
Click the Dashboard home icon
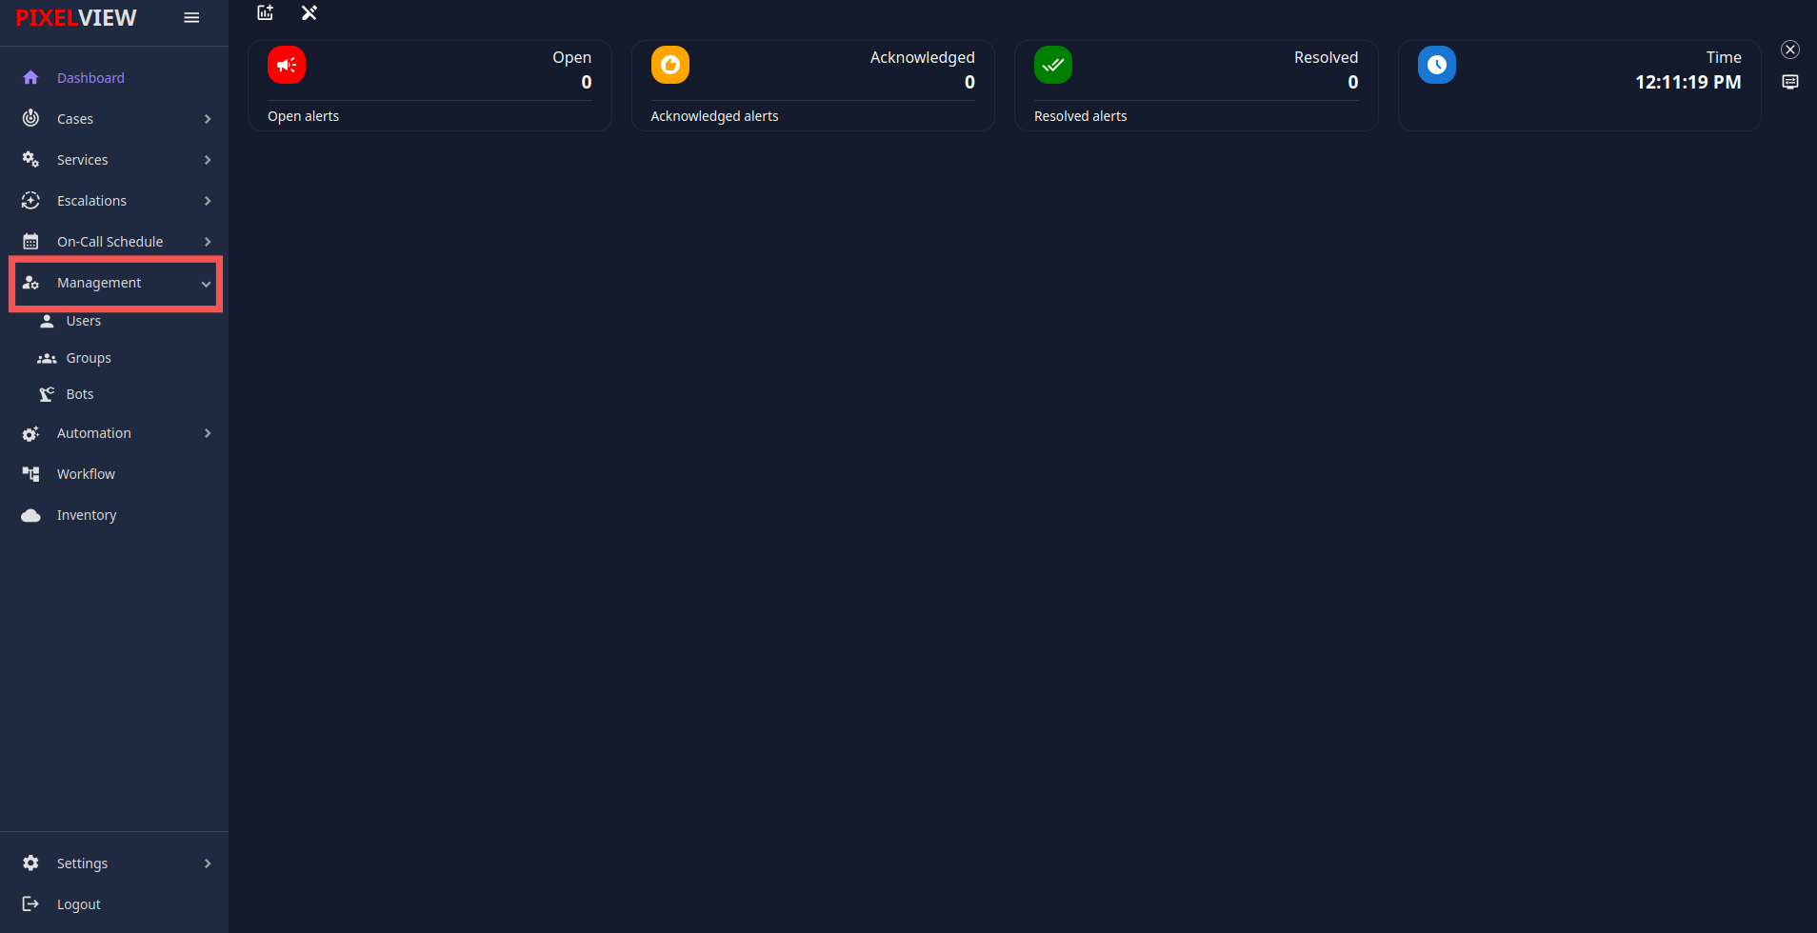pos(30,78)
